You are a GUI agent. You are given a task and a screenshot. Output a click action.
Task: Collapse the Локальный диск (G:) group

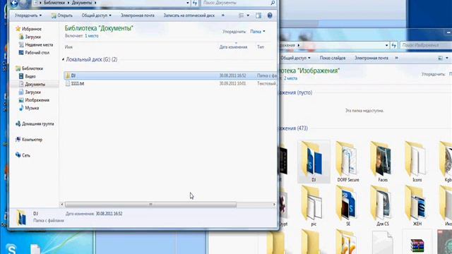63,59
